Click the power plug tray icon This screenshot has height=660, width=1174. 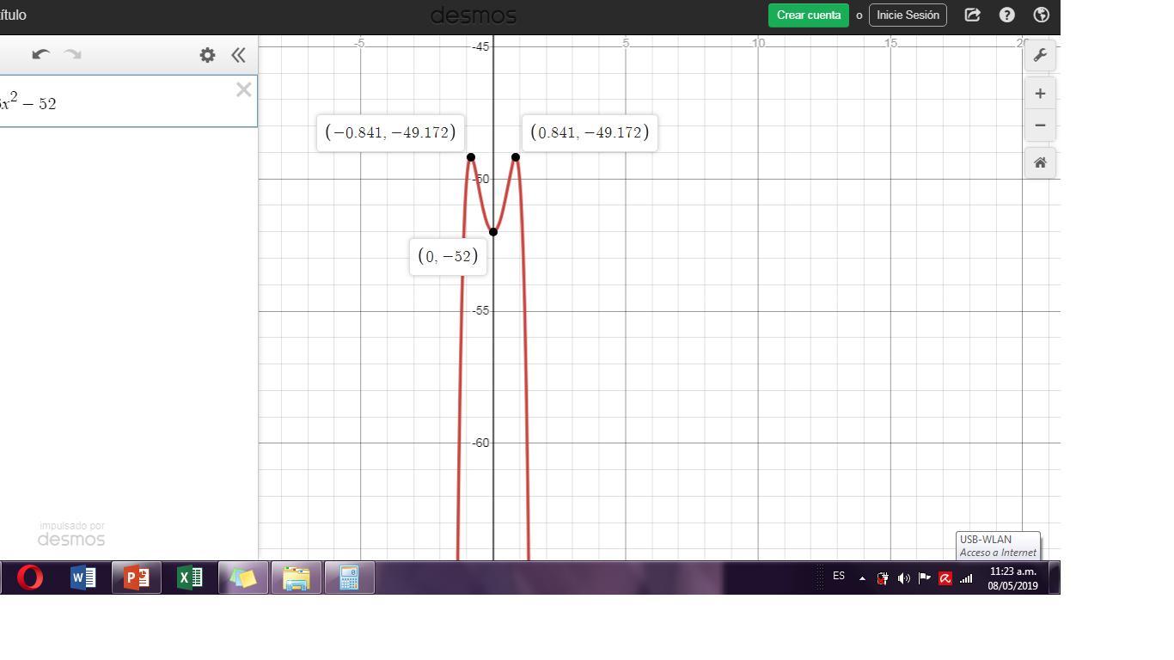click(883, 578)
